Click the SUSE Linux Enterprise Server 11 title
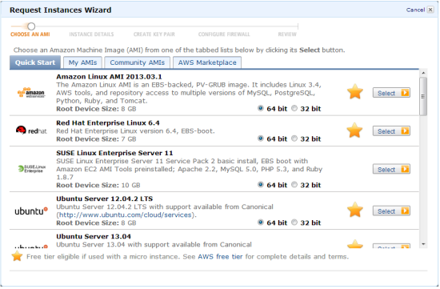This screenshot has width=440, height=289. point(114,153)
